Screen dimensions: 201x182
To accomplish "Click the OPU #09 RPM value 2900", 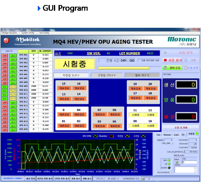I will [33, 86].
